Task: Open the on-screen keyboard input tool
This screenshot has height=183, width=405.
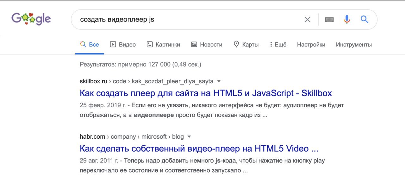Action: tap(329, 20)
